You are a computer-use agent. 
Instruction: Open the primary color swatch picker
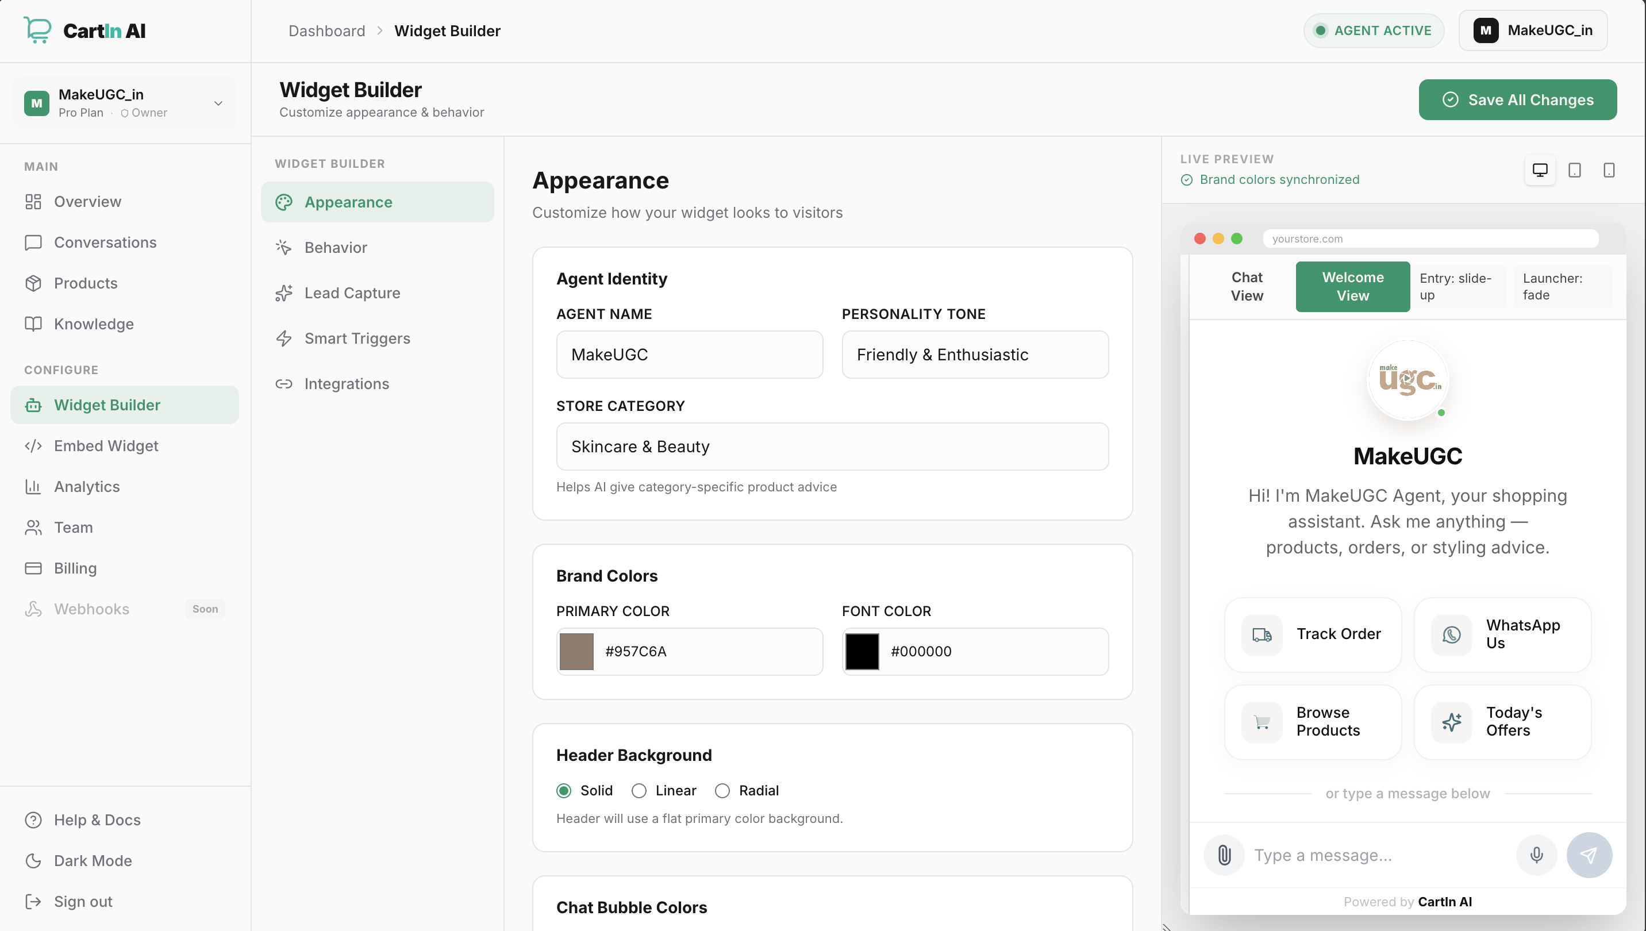tap(576, 652)
